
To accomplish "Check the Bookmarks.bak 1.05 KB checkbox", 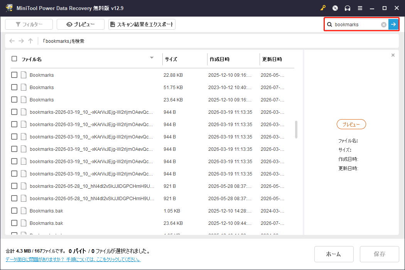I will pos(14,211).
